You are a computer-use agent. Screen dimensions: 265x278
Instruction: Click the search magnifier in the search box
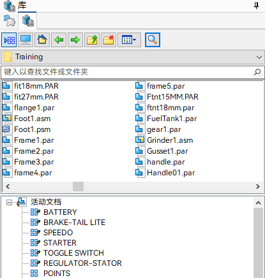[x=257, y=72]
